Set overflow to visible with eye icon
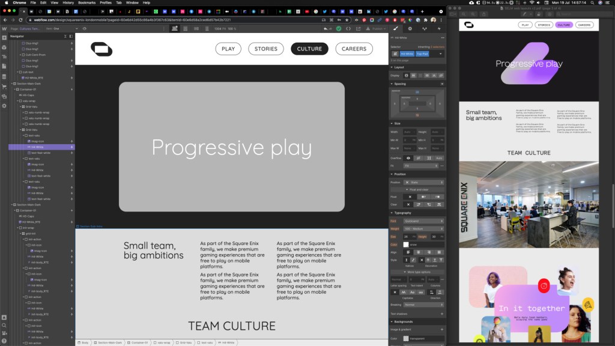This screenshot has width=615, height=346. coord(409,158)
